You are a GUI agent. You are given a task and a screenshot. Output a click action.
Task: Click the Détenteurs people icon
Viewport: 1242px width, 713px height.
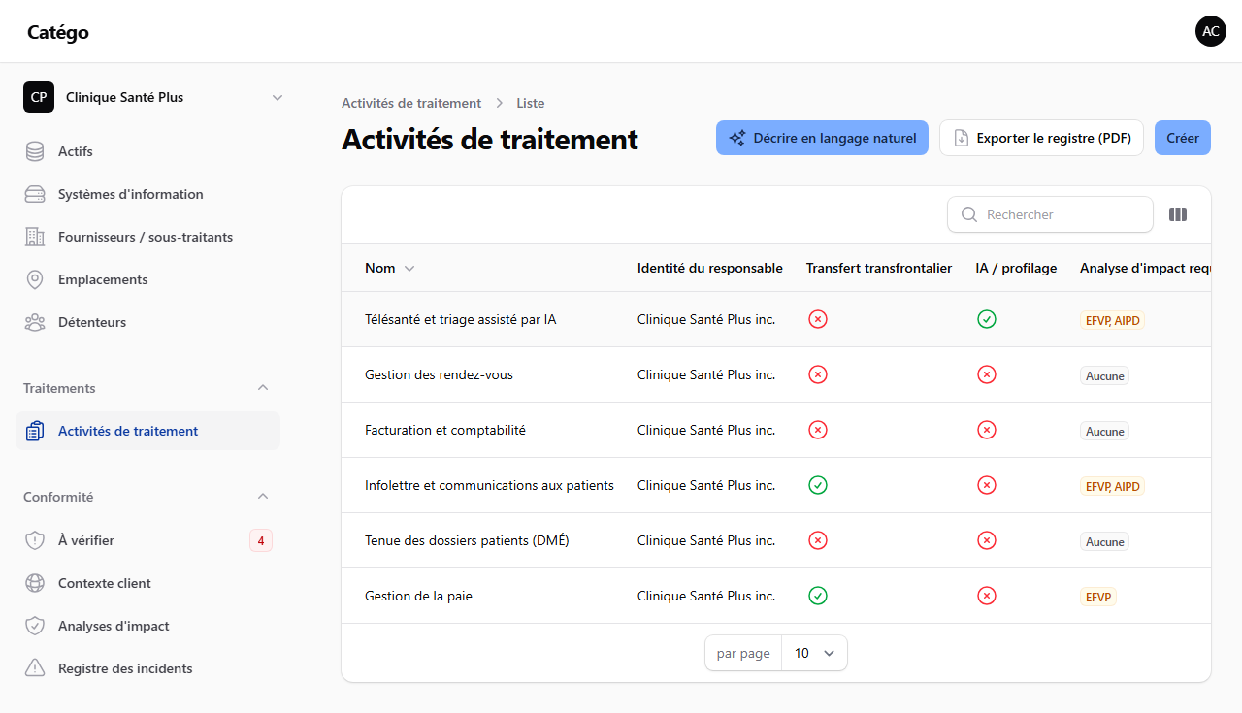click(x=35, y=322)
